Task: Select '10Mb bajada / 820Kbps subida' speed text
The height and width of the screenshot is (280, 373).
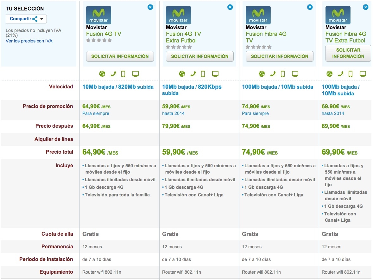Action: [192, 90]
